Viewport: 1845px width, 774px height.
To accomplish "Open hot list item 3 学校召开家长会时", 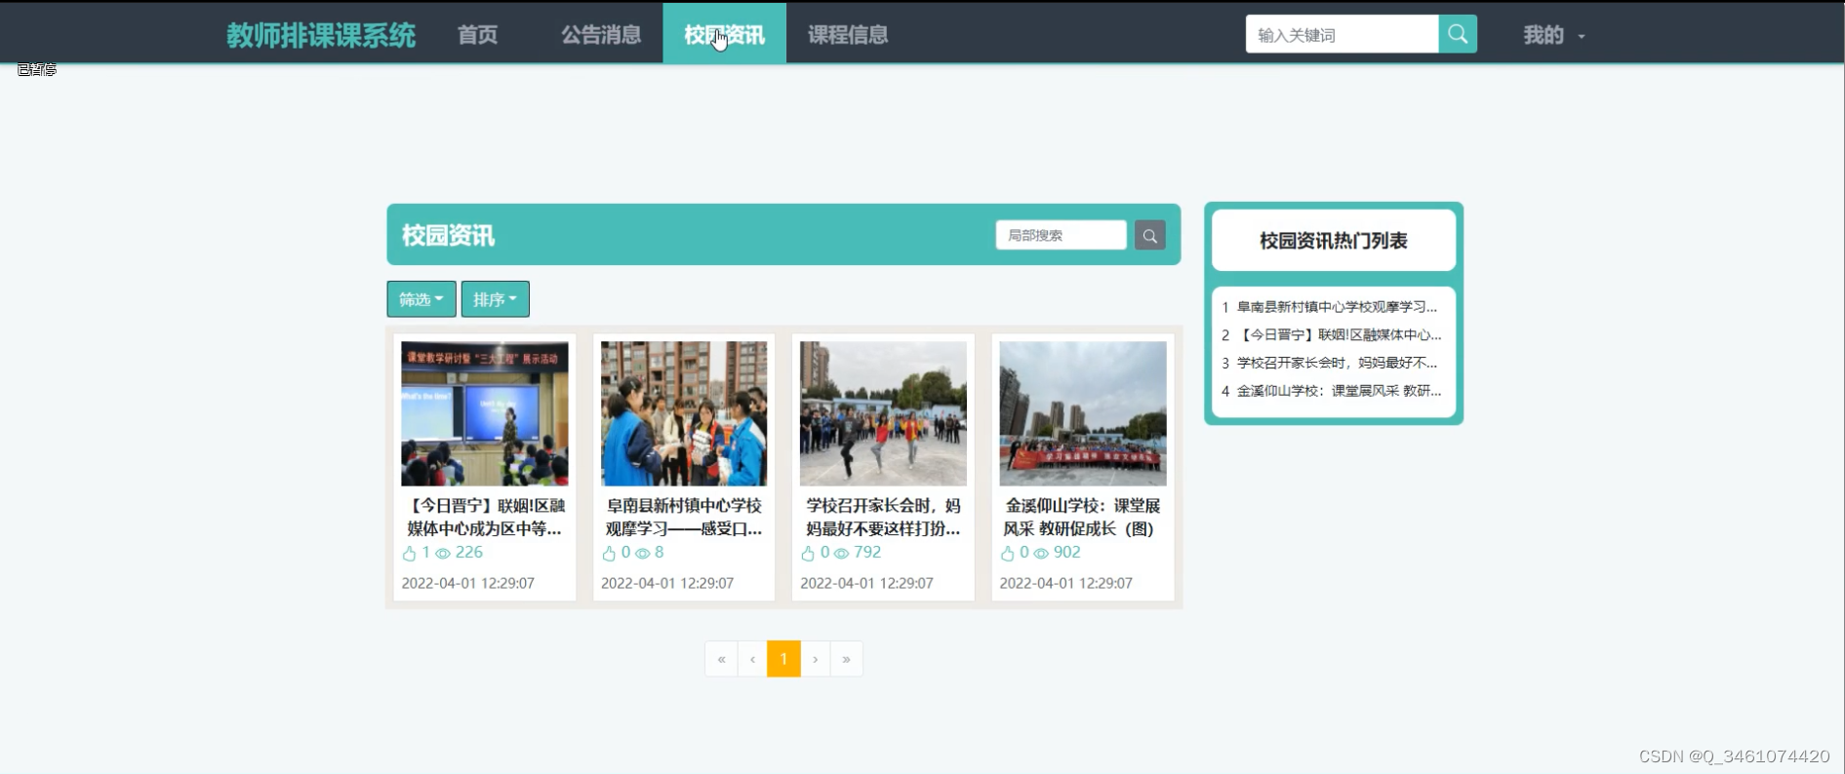I will pyautogui.click(x=1331, y=363).
